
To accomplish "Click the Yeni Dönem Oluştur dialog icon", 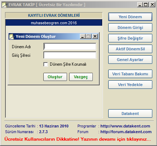I will tap(12, 36).
